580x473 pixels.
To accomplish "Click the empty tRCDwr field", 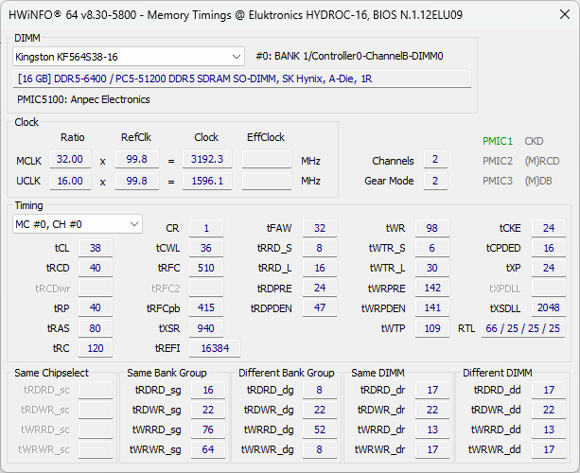I will tap(96, 288).
